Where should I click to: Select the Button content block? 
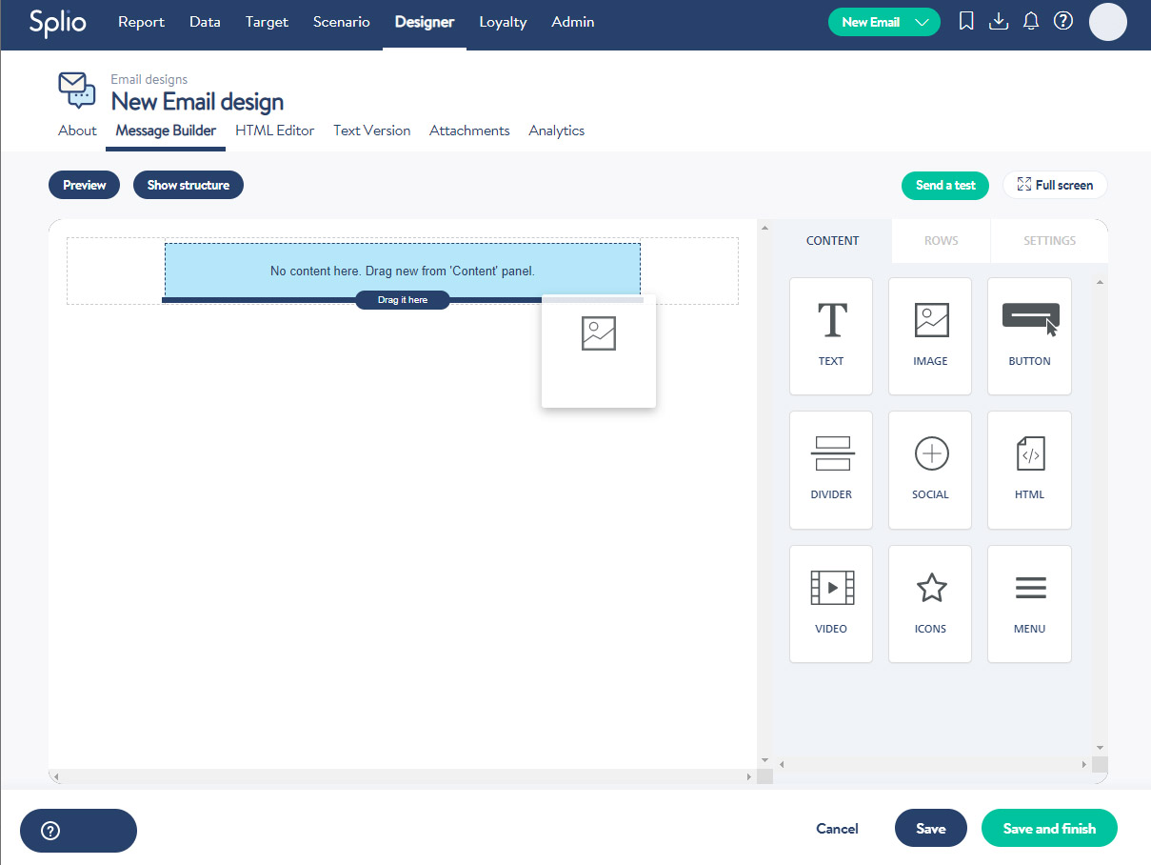coord(1028,335)
